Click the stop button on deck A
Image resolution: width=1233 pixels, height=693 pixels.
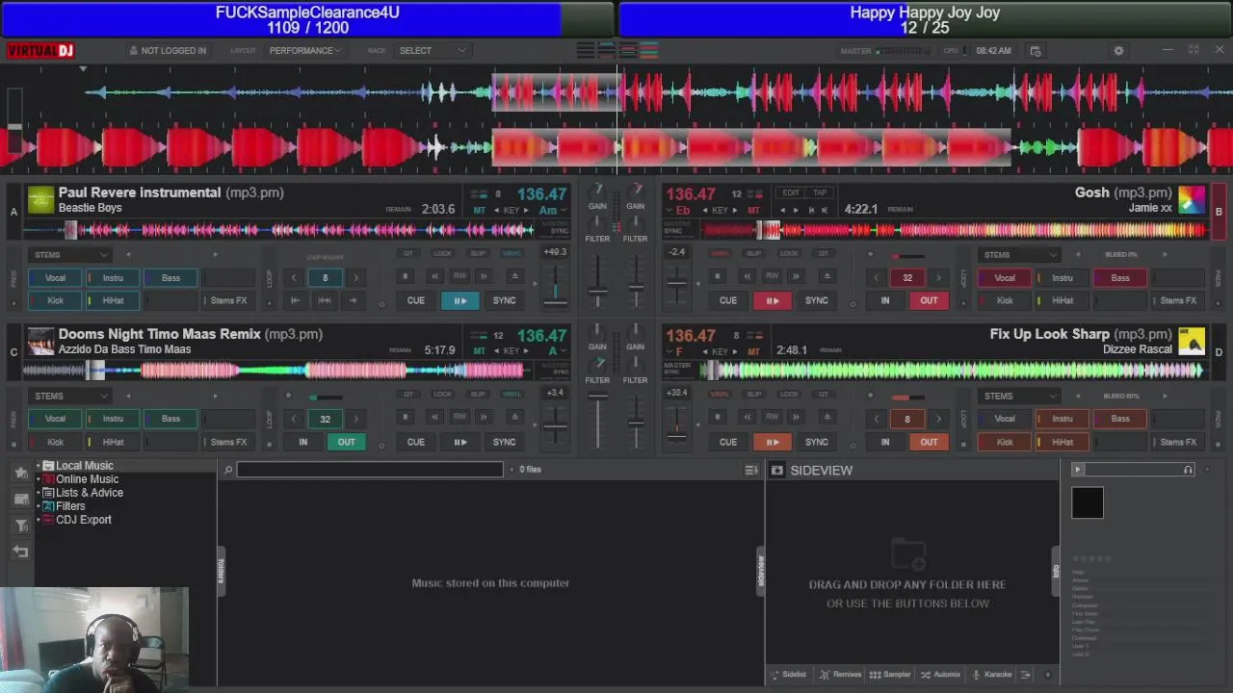pyautogui.click(x=405, y=276)
